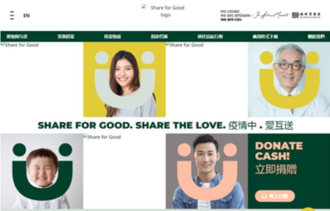Viewport: 330px width, 211px height.
Task: Click the DONATE CASH! heading
Action: [279, 151]
